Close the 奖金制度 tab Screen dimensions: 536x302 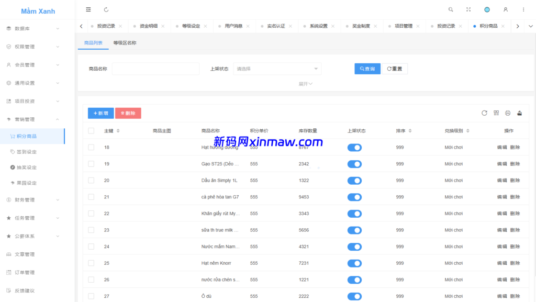tap(375, 26)
